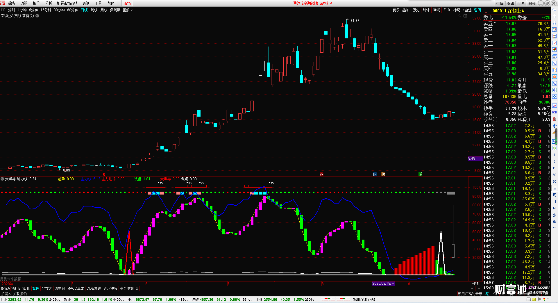The height and width of the screenshot is (303, 558).
Task: Click the red app logo at top-left
Action: 3,3
